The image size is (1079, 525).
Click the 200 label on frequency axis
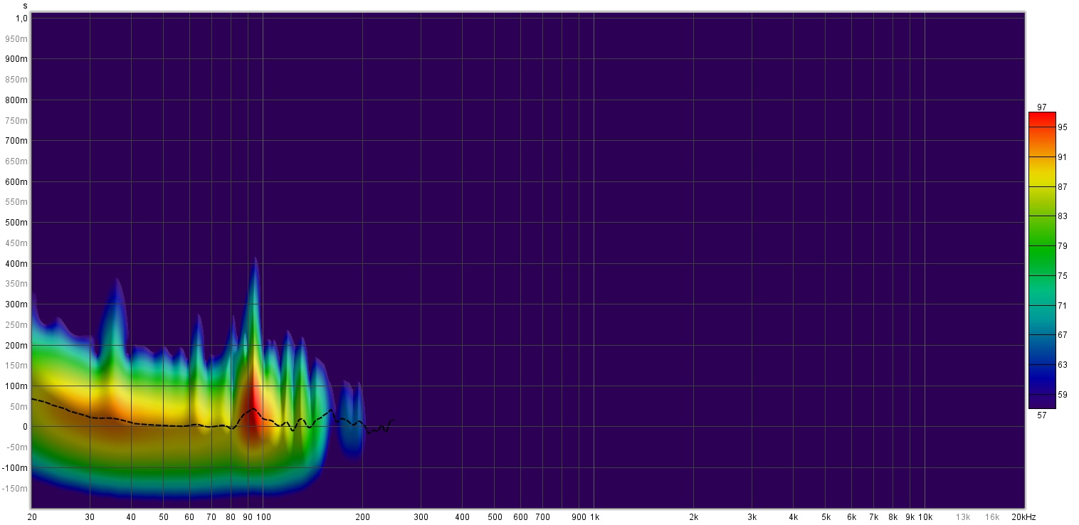pos(362,516)
